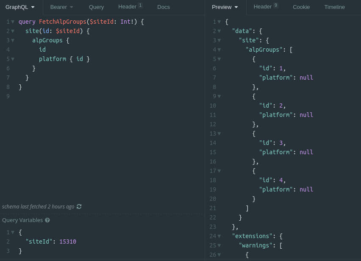Open the GraphQL body type dropdown

(x=20, y=7)
